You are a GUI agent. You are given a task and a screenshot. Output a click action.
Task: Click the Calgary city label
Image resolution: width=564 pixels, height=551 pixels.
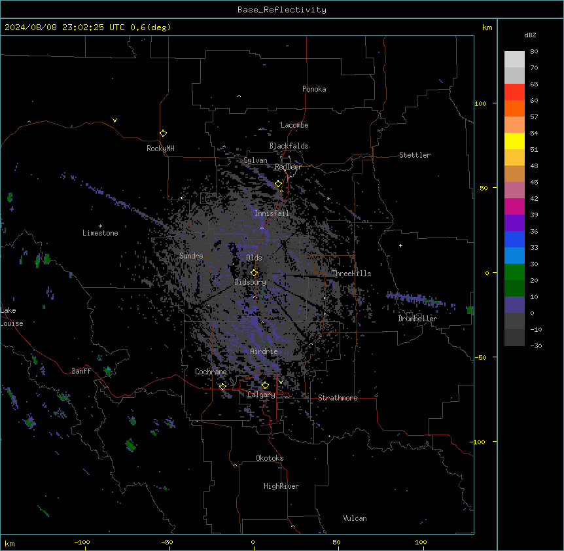tap(261, 395)
